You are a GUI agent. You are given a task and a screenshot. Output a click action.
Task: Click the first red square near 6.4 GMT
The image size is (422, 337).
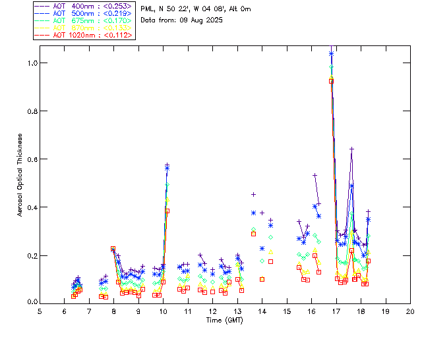[74, 296]
